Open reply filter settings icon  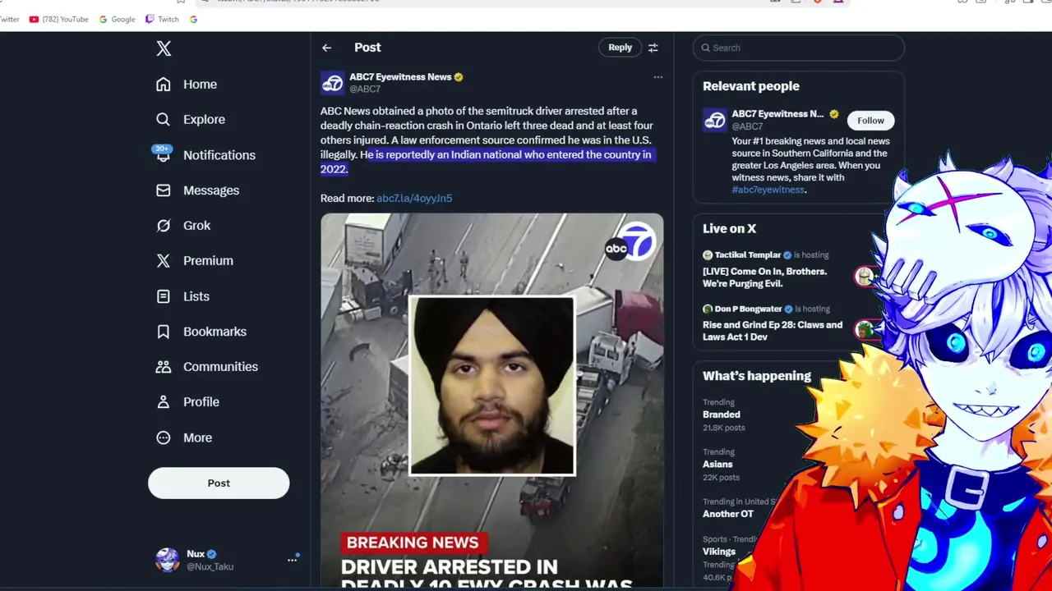(653, 48)
